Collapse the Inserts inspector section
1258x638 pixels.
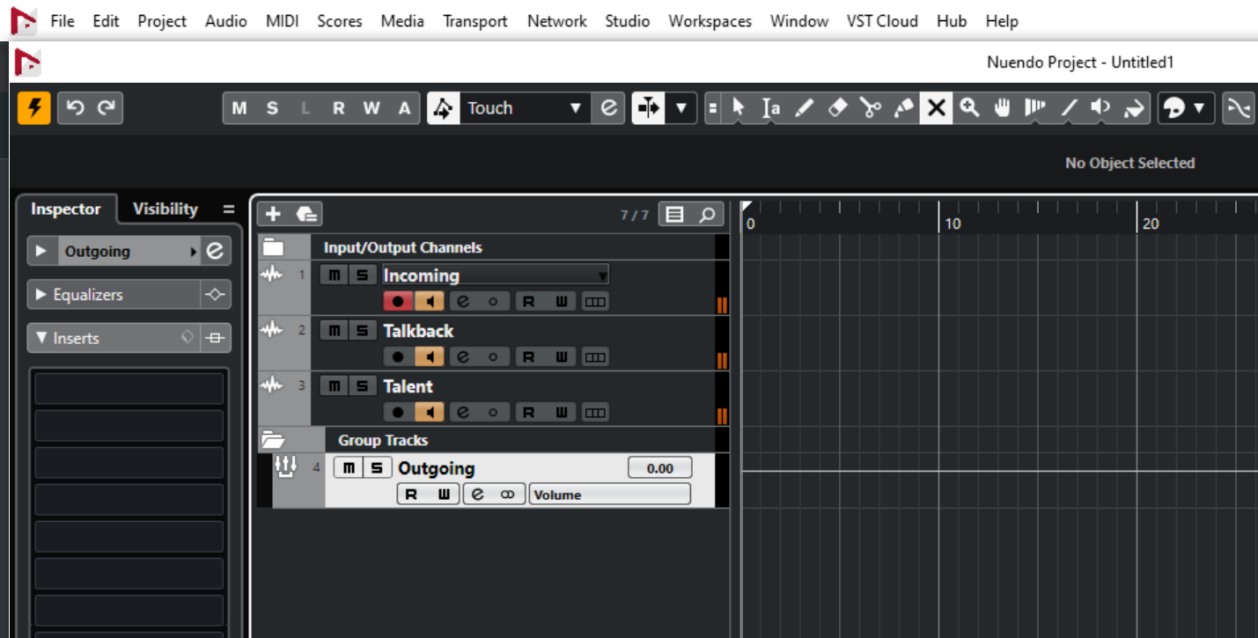click(x=40, y=338)
